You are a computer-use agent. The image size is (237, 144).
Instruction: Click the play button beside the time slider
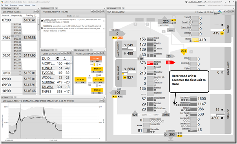coord(205,2)
